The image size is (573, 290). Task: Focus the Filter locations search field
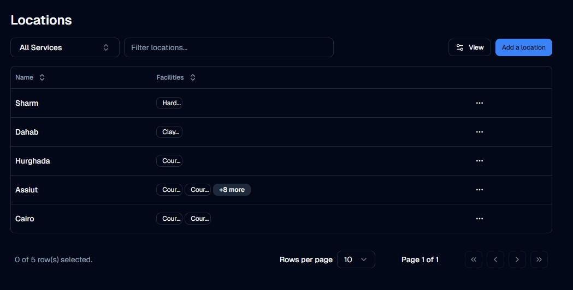point(229,47)
